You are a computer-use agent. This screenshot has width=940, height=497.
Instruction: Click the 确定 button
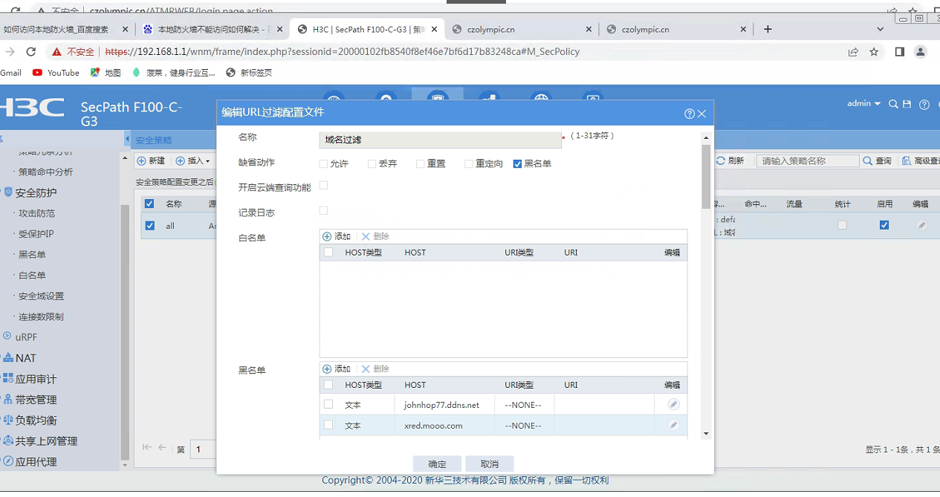438,464
